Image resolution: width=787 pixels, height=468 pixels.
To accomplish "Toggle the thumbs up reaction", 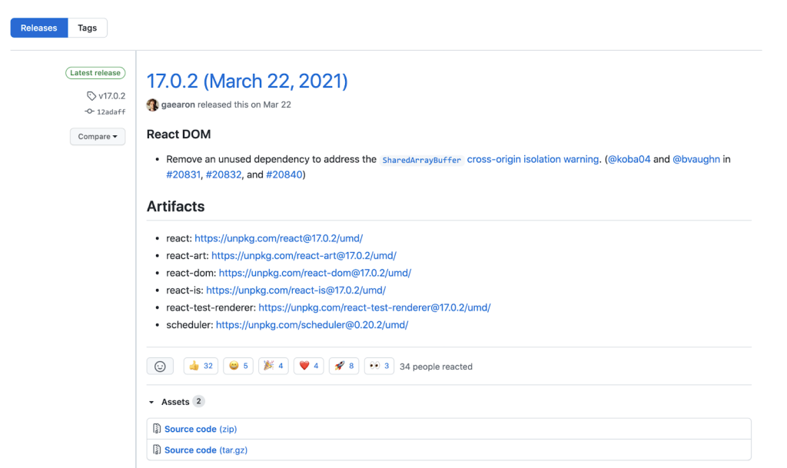I will [x=201, y=367].
